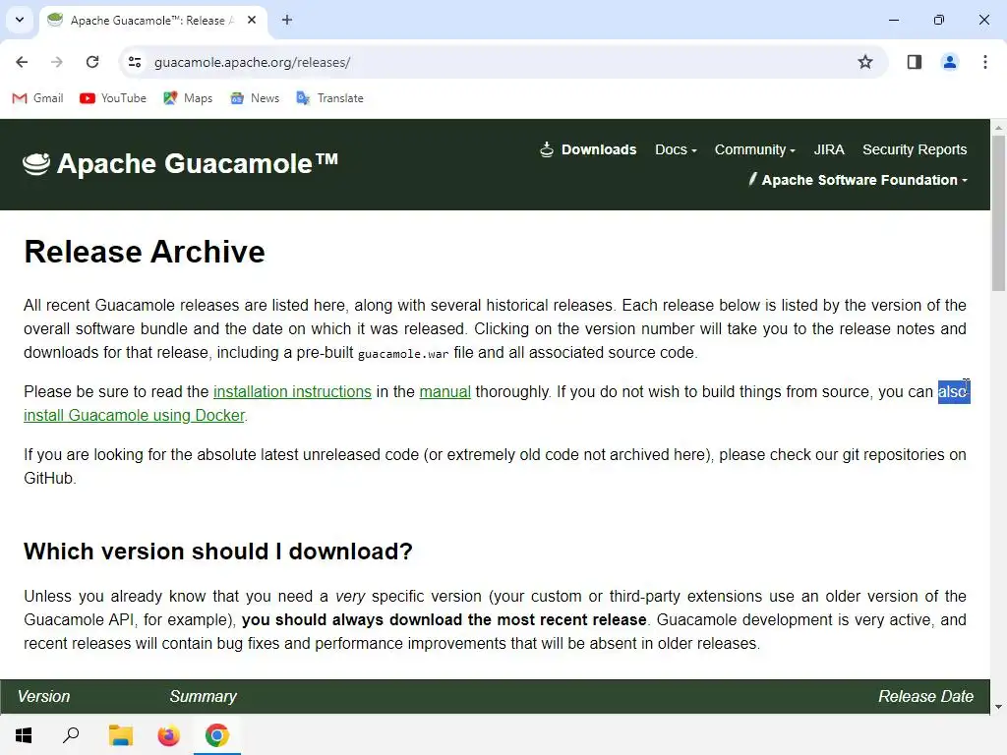The width and height of the screenshot is (1007, 755).
Task: Open the Chrome profile menu
Action: tap(949, 62)
